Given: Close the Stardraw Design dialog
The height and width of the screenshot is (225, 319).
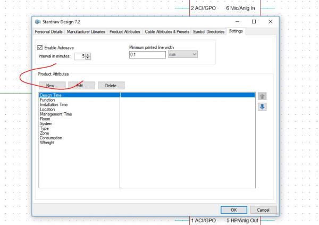Looking at the screenshot, I should [x=270, y=22].
